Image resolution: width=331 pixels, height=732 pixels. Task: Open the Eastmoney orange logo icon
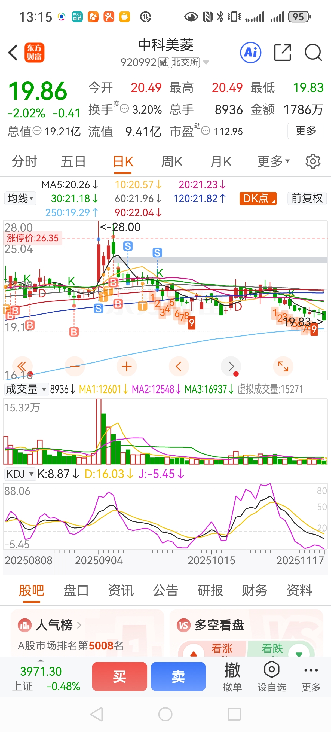coord(34,53)
